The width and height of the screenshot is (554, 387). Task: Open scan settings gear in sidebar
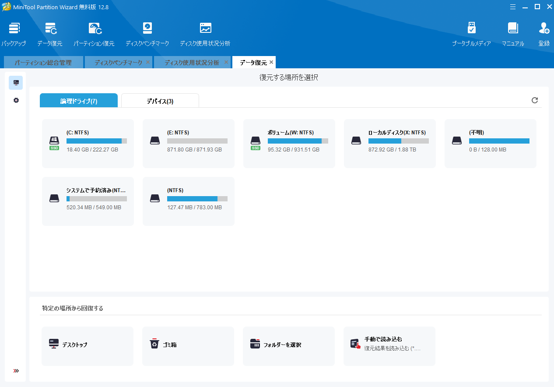16,100
